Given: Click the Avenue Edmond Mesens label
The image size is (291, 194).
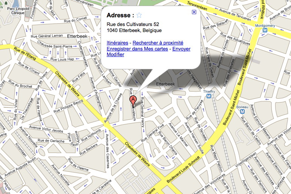Looking at the screenshot, I should (x=260, y=121).
